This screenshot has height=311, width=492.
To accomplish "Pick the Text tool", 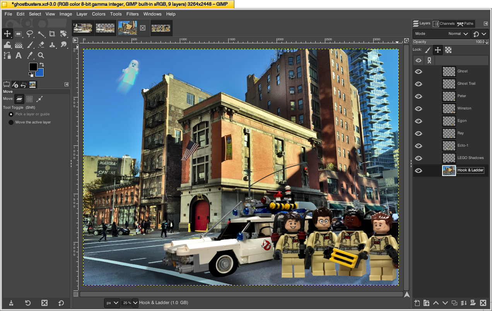I will click(x=19, y=55).
